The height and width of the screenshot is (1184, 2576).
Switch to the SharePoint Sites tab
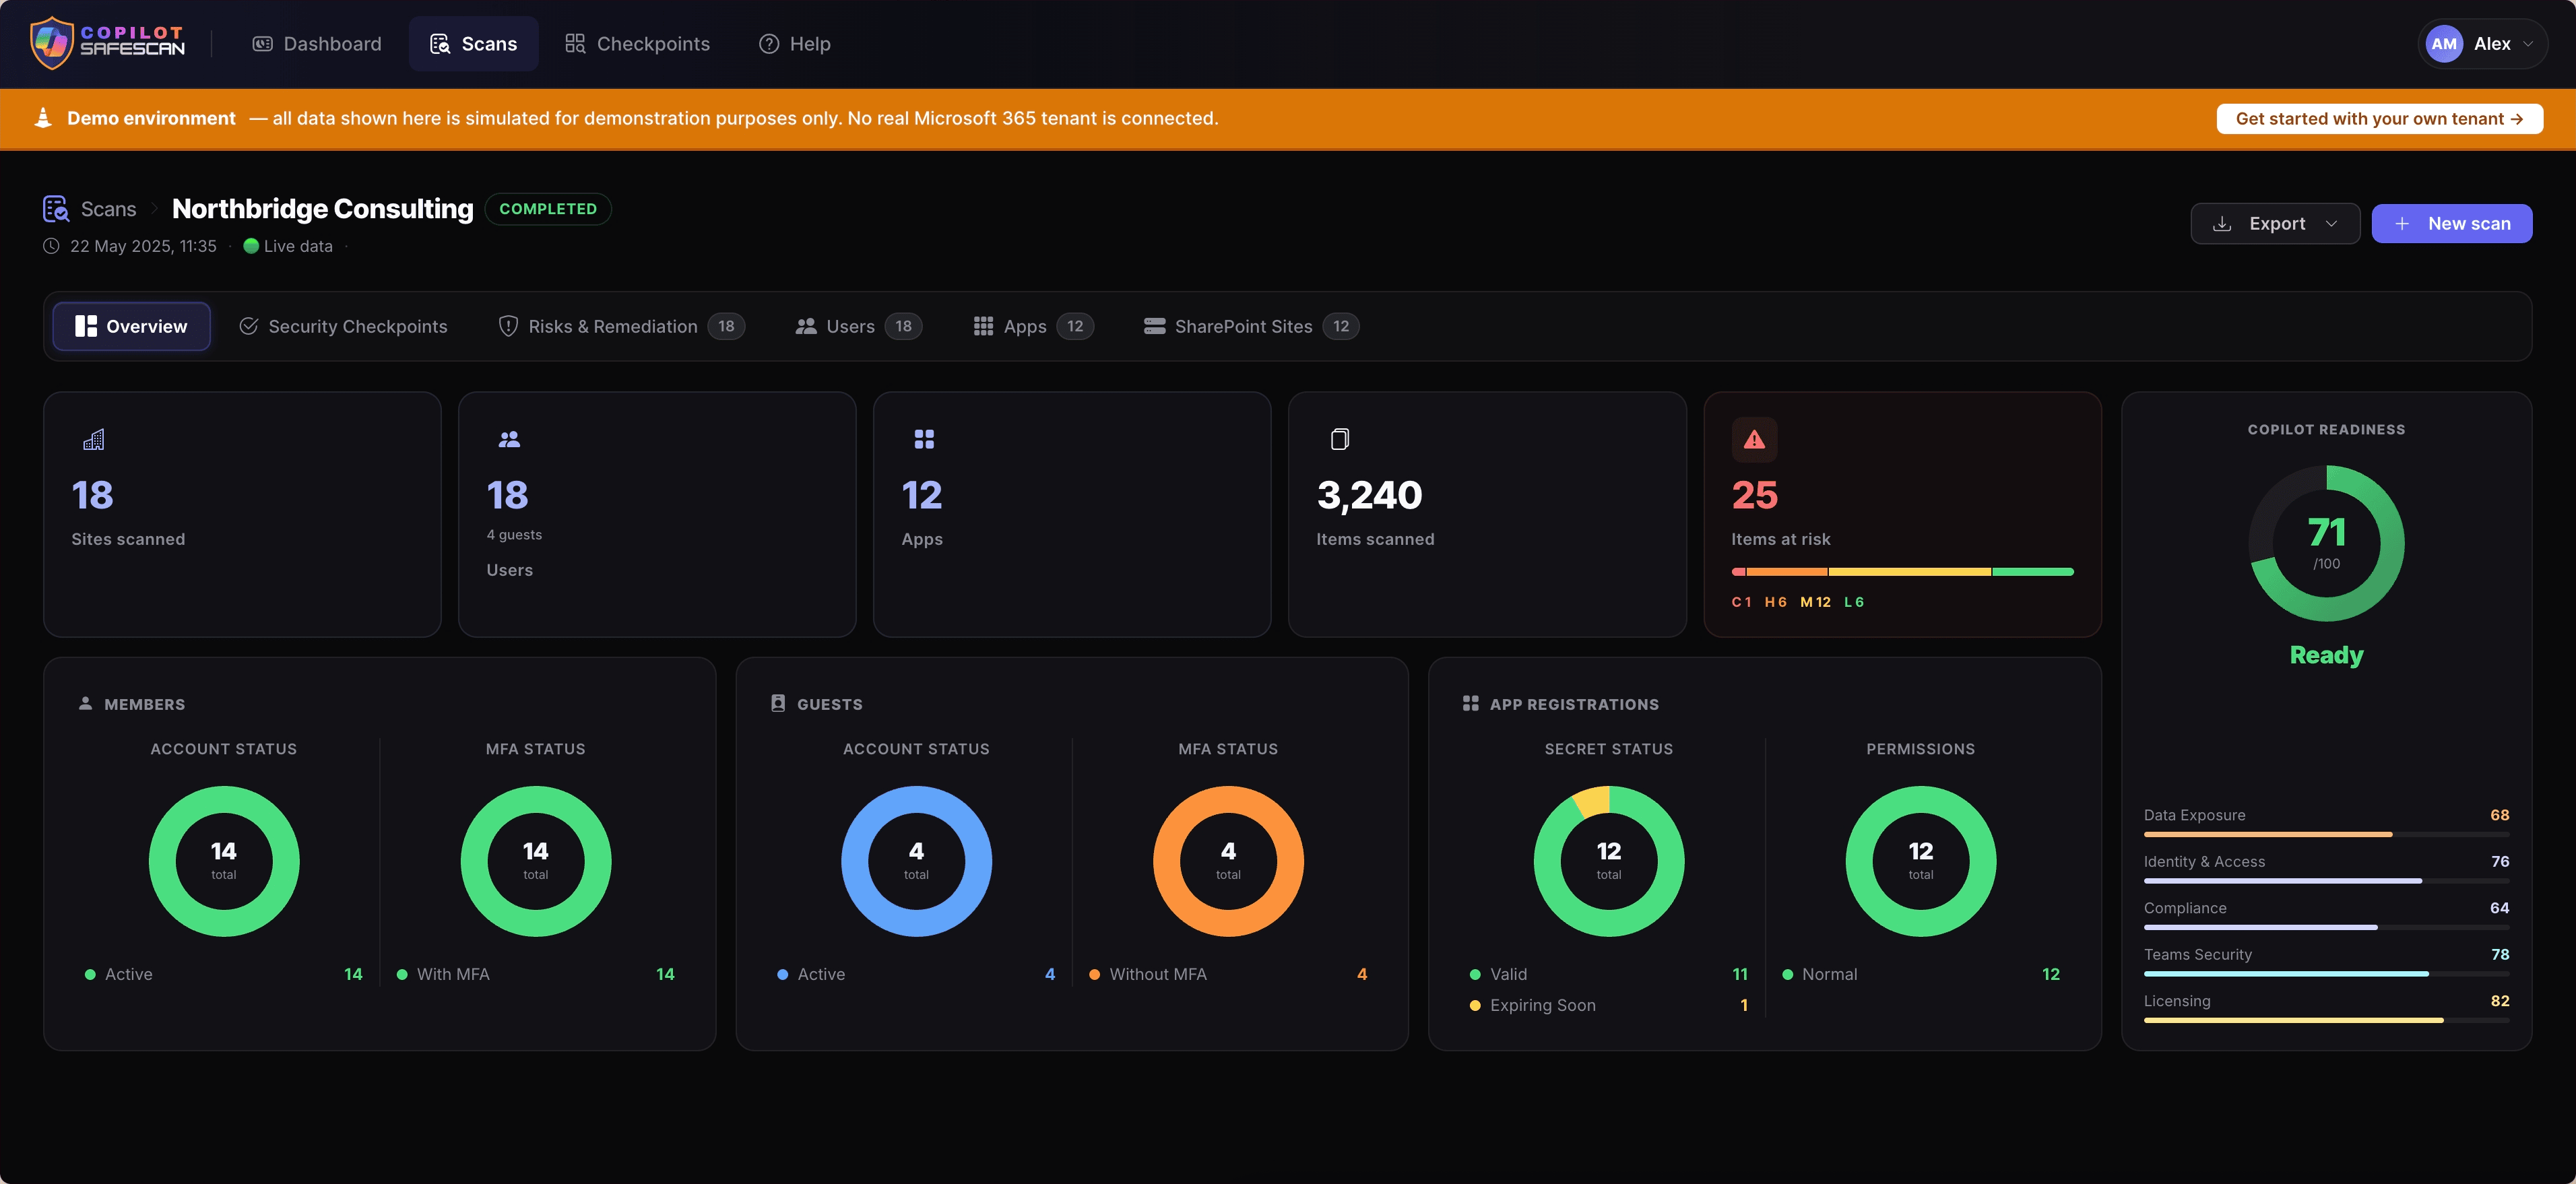click(x=1251, y=326)
